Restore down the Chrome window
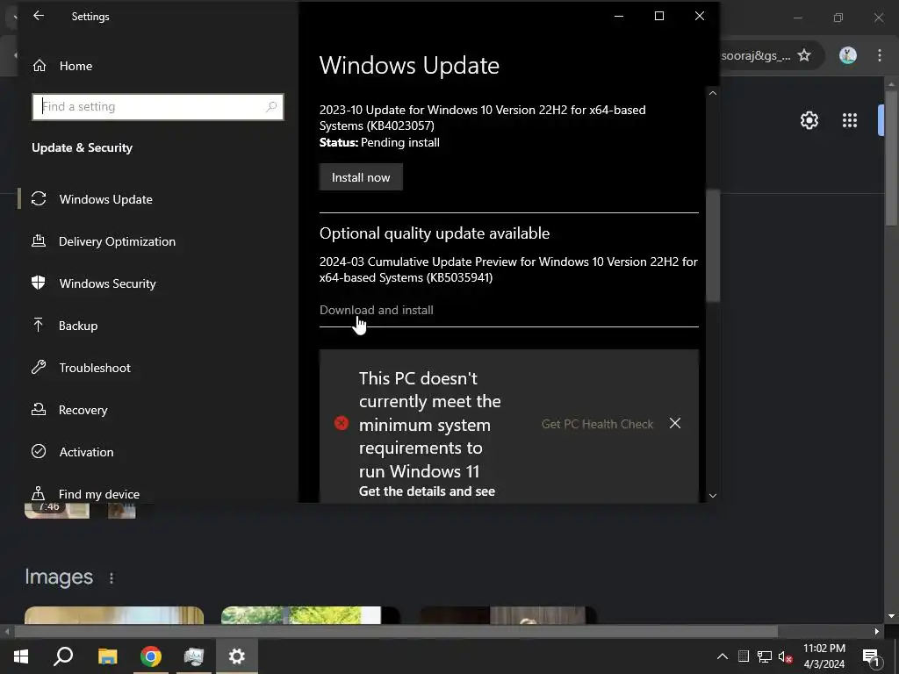 click(838, 18)
